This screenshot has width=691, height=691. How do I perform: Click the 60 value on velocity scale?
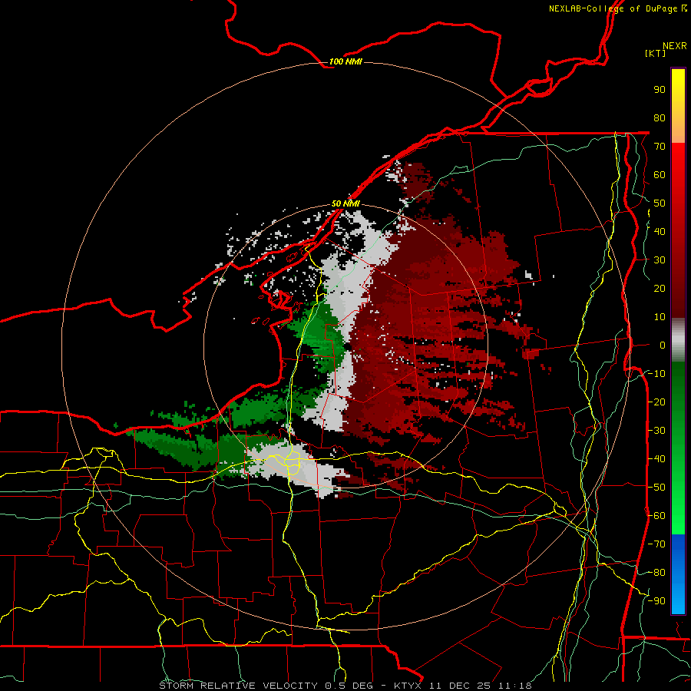pos(660,175)
